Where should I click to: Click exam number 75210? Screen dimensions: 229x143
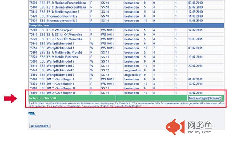[33, 35]
